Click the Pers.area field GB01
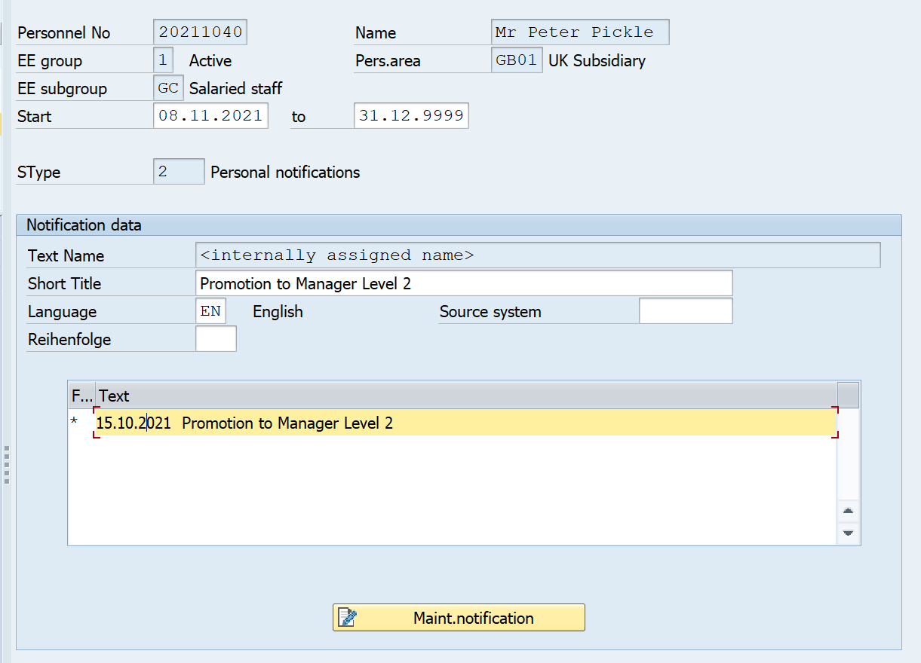 pos(517,60)
